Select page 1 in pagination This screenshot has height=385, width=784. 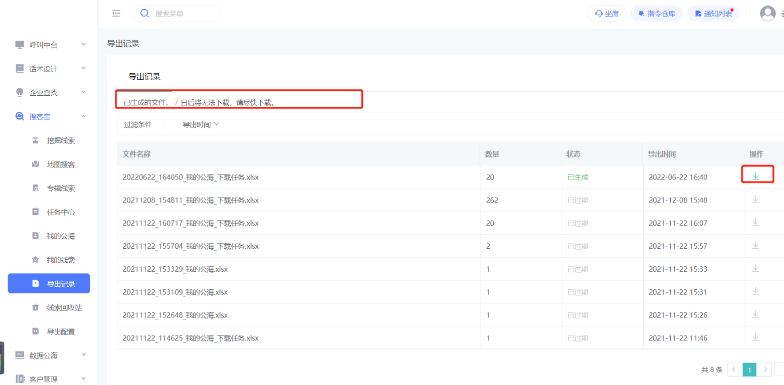click(x=749, y=370)
